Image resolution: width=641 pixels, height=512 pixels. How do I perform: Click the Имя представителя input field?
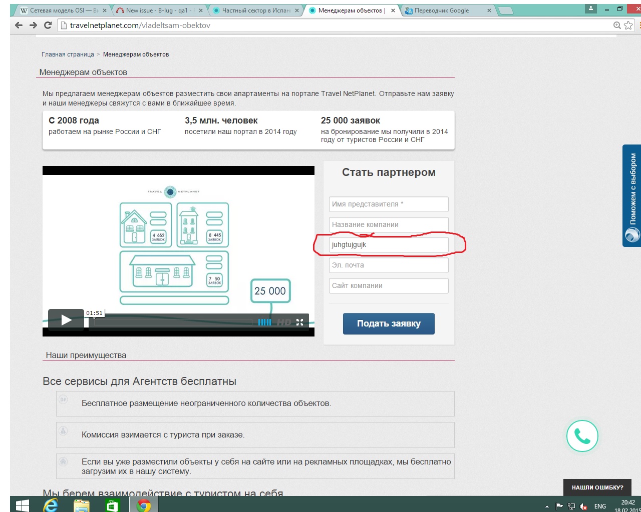[389, 204]
